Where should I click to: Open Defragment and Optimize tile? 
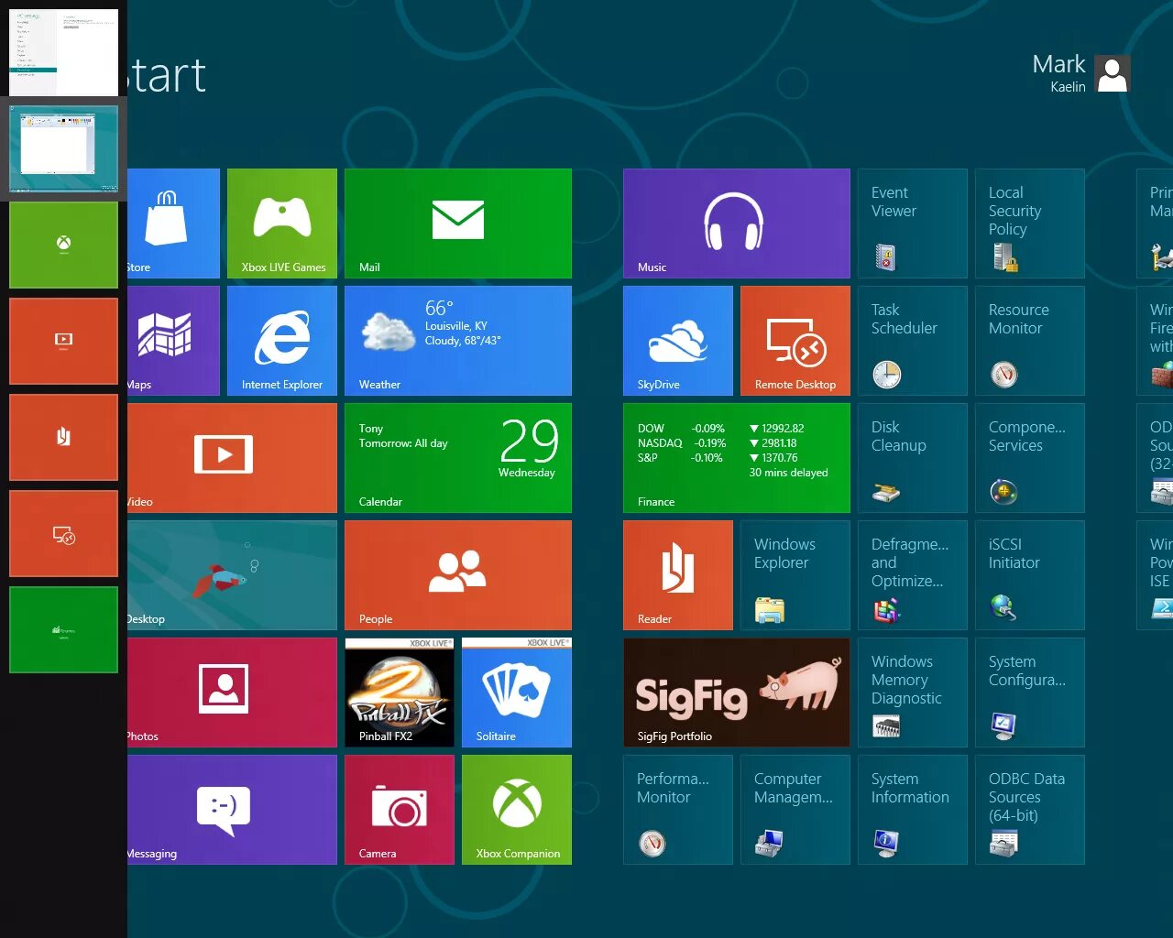[x=913, y=575]
